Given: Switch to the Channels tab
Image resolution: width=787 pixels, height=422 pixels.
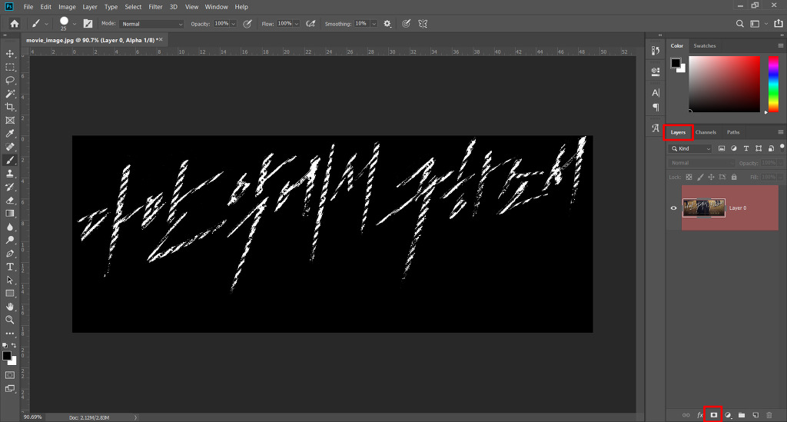Looking at the screenshot, I should pos(706,132).
